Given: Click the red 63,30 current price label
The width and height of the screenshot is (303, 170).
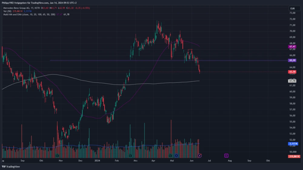Looking at the screenshot, I should point(292,72).
